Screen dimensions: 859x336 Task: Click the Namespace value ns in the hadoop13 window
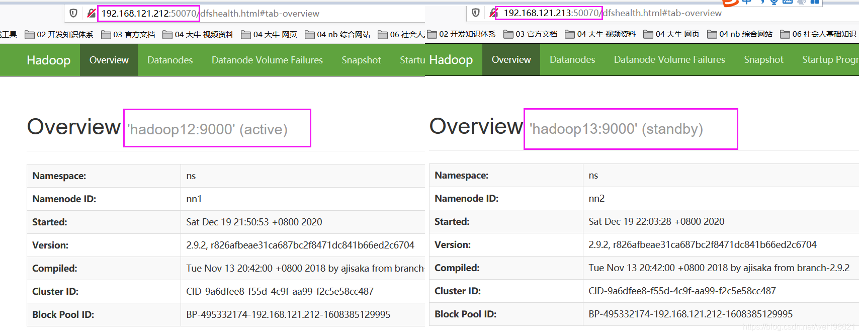(x=593, y=176)
